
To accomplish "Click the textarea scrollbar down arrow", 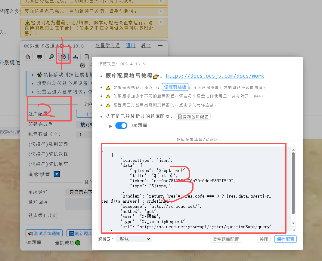I will 293,223.
